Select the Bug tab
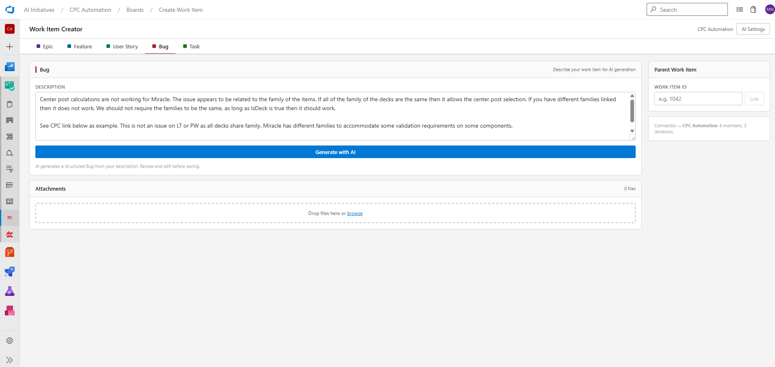This screenshot has width=775, height=367. coord(160,46)
